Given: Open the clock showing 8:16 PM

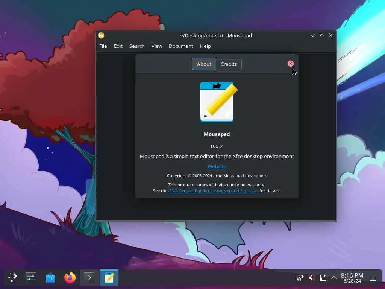Looking at the screenshot, I should [x=352, y=278].
